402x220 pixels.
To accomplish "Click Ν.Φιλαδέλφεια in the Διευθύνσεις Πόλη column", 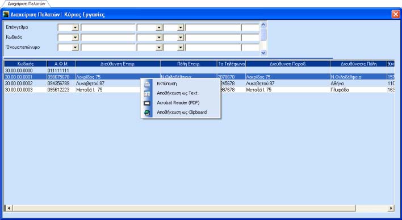I will point(346,77).
